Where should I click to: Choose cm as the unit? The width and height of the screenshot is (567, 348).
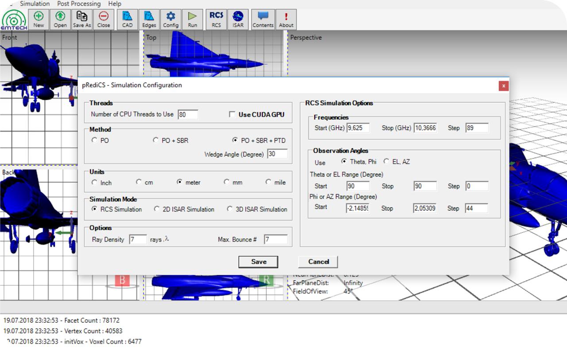coord(139,182)
